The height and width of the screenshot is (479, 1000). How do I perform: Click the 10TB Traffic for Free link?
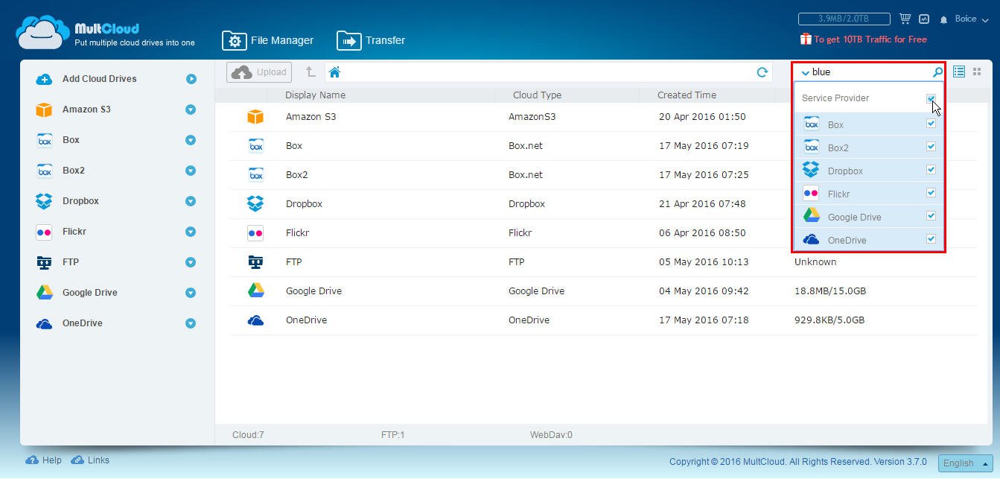point(864,39)
